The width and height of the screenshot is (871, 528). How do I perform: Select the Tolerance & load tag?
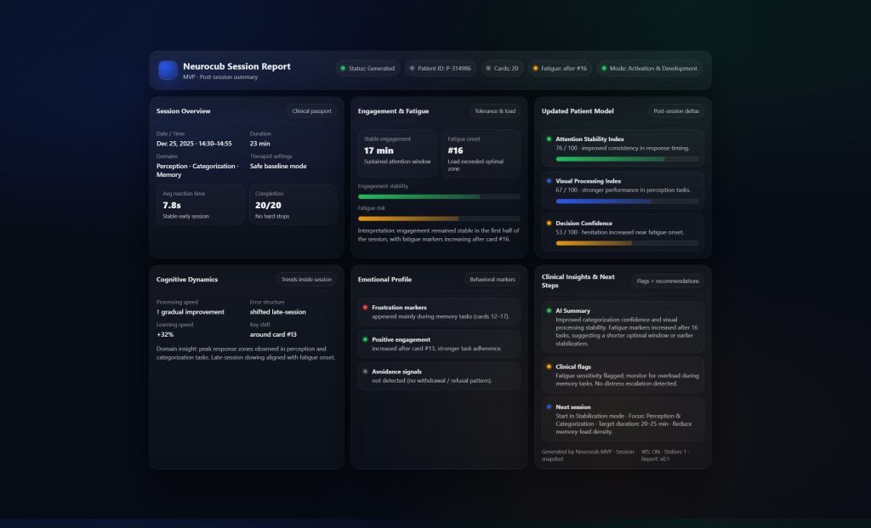[x=495, y=111]
